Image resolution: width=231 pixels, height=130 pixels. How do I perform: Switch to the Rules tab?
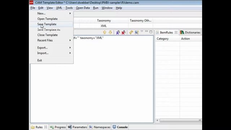click(x=39, y=127)
